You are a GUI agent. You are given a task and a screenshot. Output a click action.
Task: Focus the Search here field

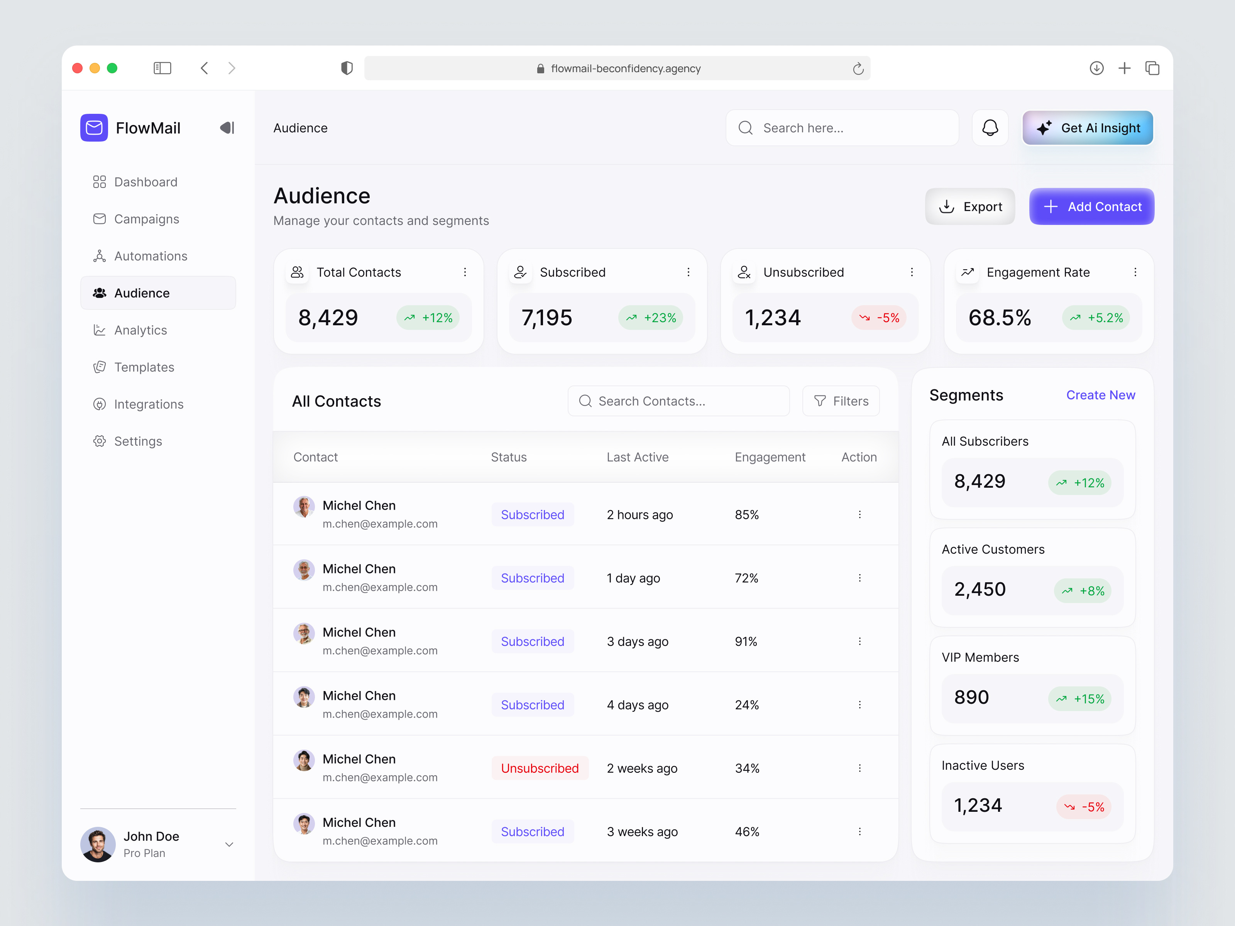click(842, 128)
